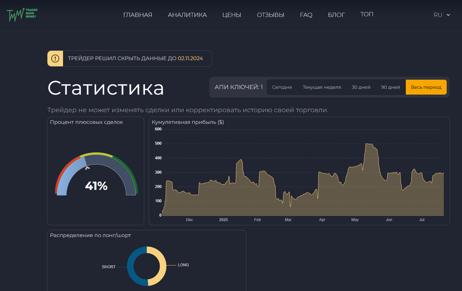Click the blue SHORT donut segment
Screen dimensions: 462x291
(131, 267)
